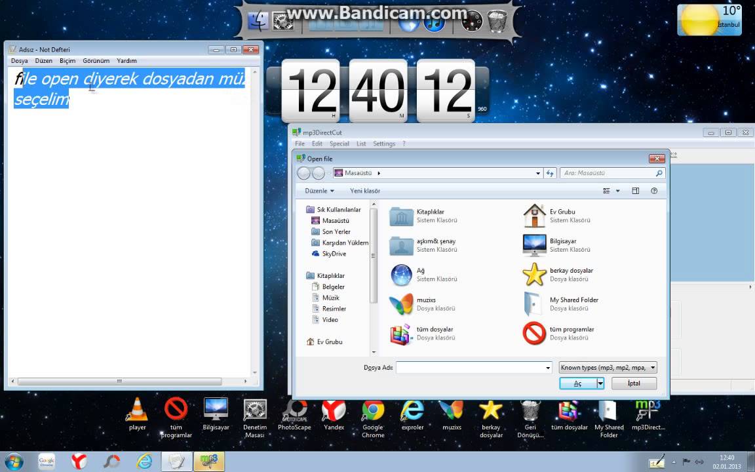Open the Known types file filter dropdown
Image resolution: width=755 pixels, height=472 pixels.
[608, 368]
